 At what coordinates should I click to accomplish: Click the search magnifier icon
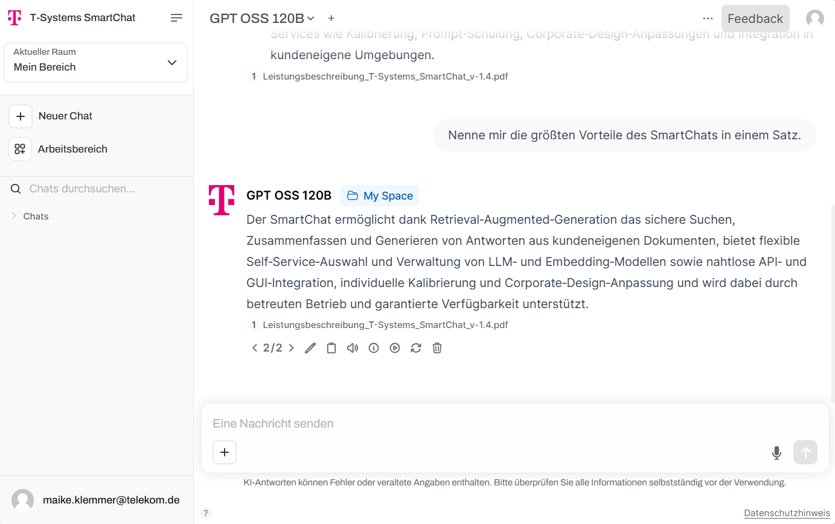pos(16,189)
